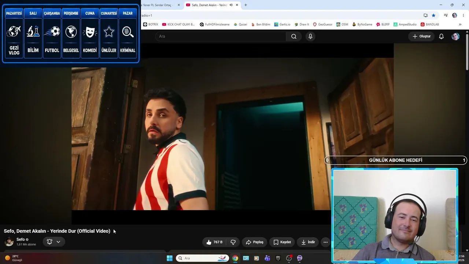Click the Oluştur create button
Image resolution: width=469 pixels, height=264 pixels.
[421, 36]
